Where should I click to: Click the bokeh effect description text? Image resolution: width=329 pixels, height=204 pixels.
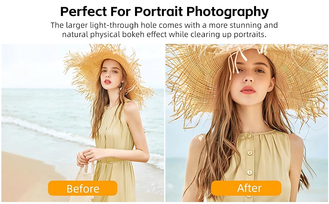pos(164,30)
